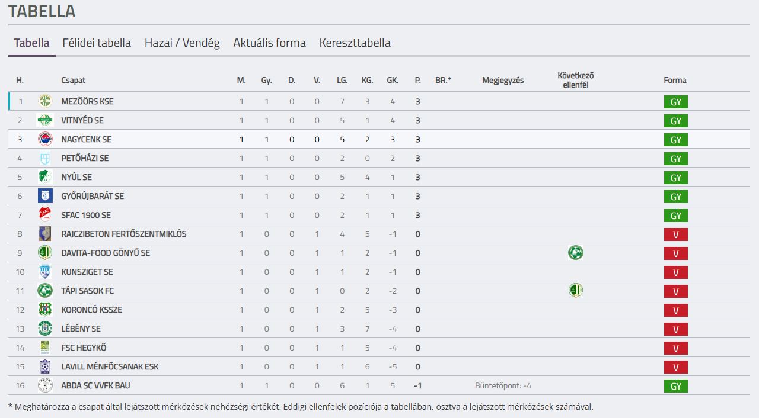Click the Nyúl SE green crest
The height and width of the screenshot is (418, 759).
click(x=45, y=177)
